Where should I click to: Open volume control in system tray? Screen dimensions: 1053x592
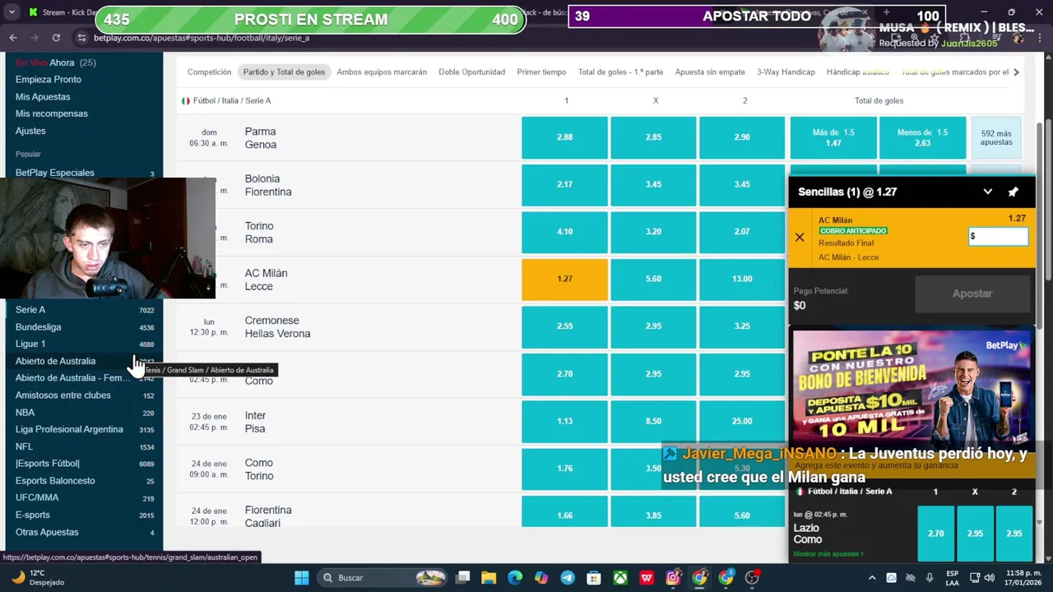coord(990,577)
